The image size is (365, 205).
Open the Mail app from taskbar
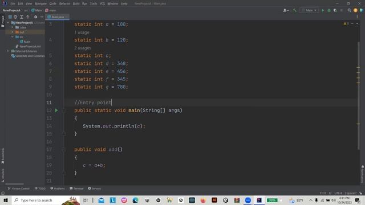pos(102,200)
